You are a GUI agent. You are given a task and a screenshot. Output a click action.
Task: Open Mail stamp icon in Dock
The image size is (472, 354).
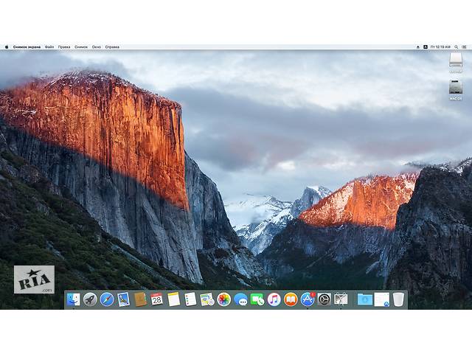click(x=123, y=299)
